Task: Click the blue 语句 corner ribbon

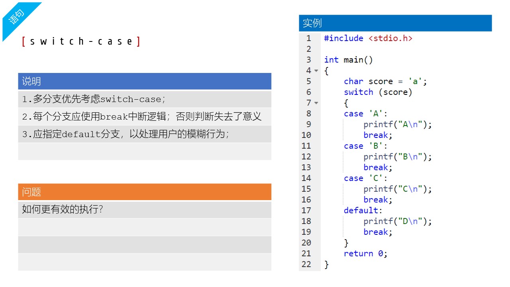Action: 17,17
